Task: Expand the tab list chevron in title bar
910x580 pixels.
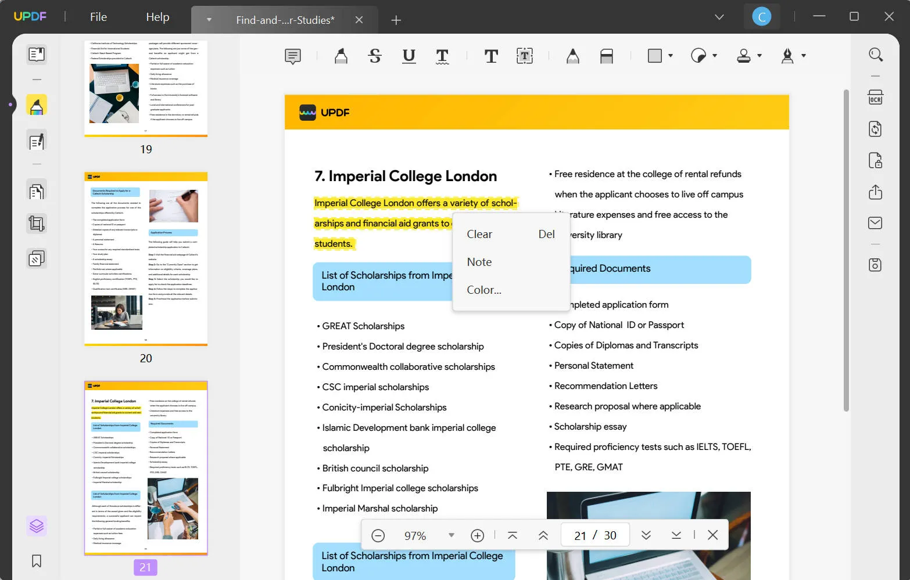Action: [x=719, y=17]
